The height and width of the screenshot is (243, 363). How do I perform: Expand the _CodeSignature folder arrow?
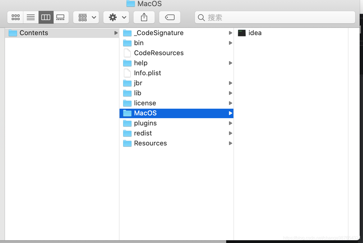(230, 33)
